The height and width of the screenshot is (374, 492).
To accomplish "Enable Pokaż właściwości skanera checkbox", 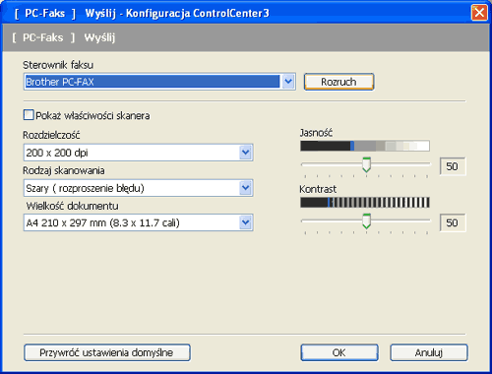I will point(29,115).
